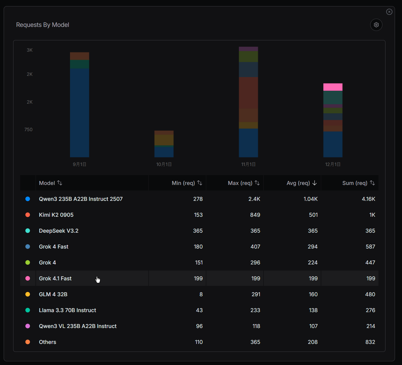Click Qwen3 235B Max value 2.4K
Screen dimensions: 402x365
coord(254,199)
